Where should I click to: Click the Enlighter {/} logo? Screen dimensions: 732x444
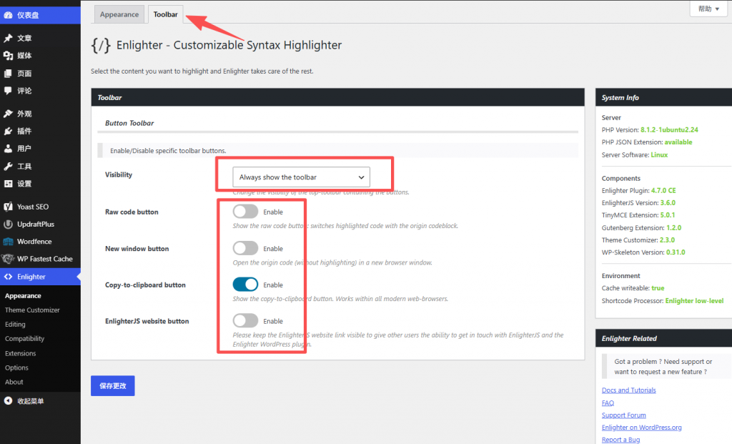point(101,45)
